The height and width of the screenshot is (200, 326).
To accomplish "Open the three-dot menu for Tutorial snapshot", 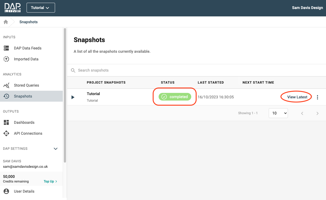I will click(318, 97).
